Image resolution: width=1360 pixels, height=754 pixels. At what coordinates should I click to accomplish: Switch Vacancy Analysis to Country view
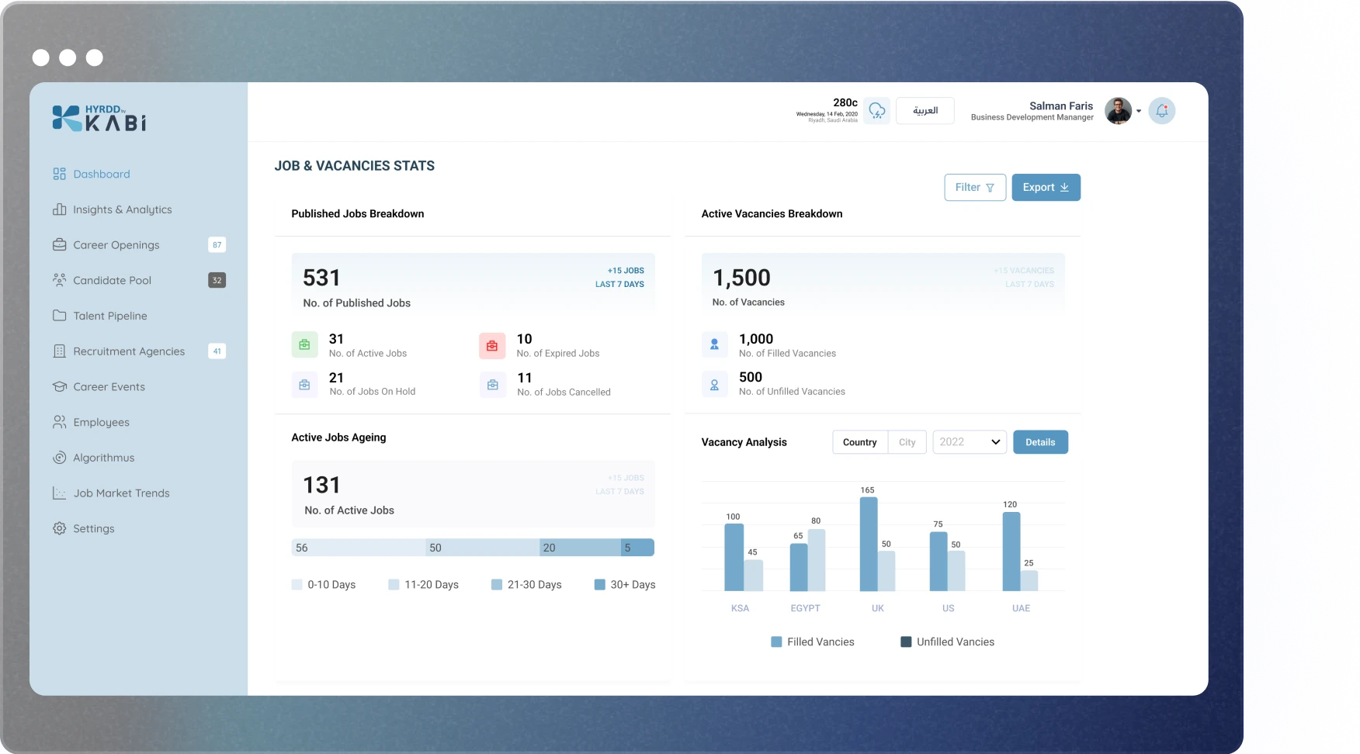pos(859,442)
